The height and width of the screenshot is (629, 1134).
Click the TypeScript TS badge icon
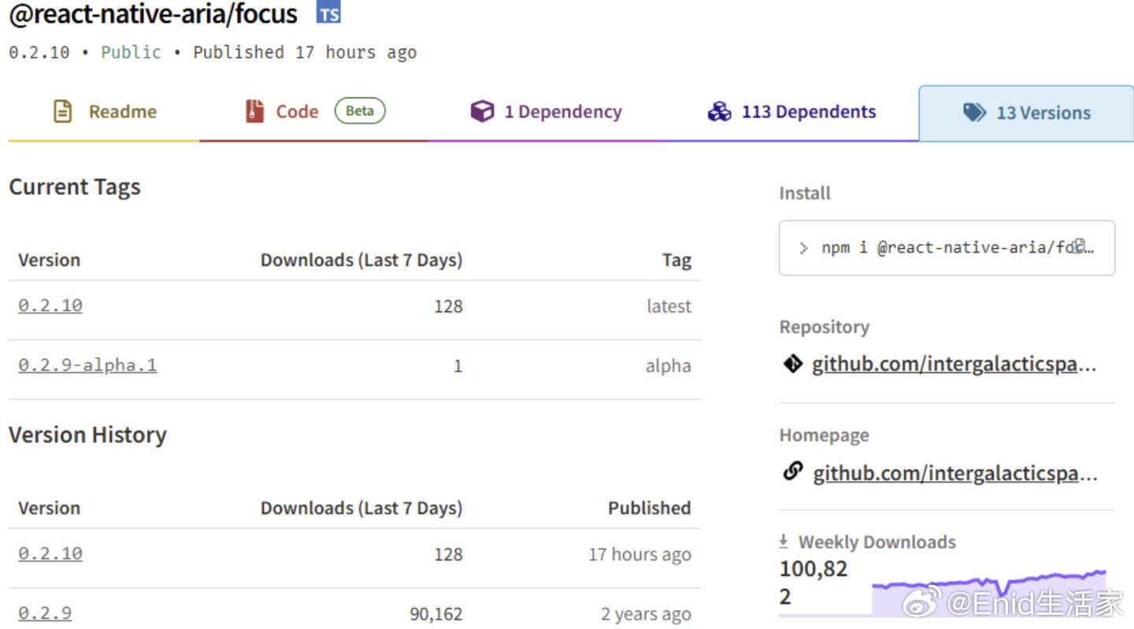(328, 13)
